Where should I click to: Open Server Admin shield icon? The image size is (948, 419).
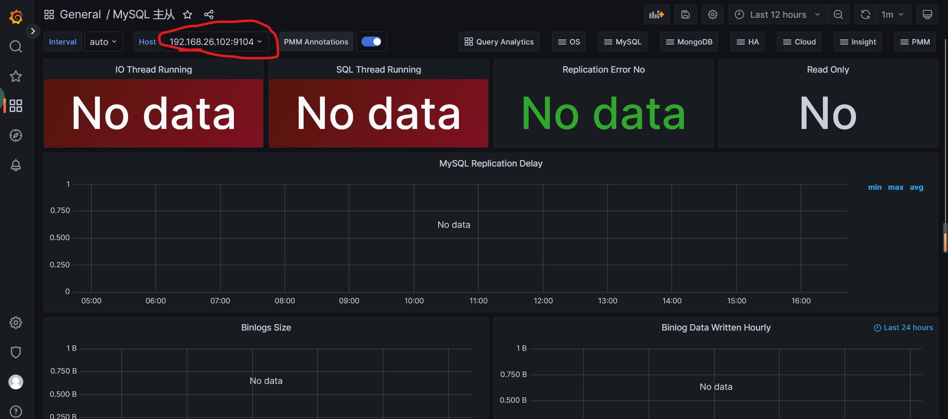point(16,352)
